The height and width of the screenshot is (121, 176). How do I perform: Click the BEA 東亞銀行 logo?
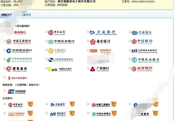pos(18,78)
